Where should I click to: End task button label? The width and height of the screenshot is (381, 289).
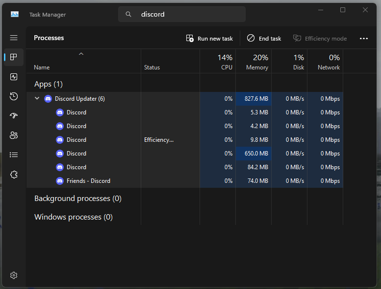pyautogui.click(x=270, y=39)
